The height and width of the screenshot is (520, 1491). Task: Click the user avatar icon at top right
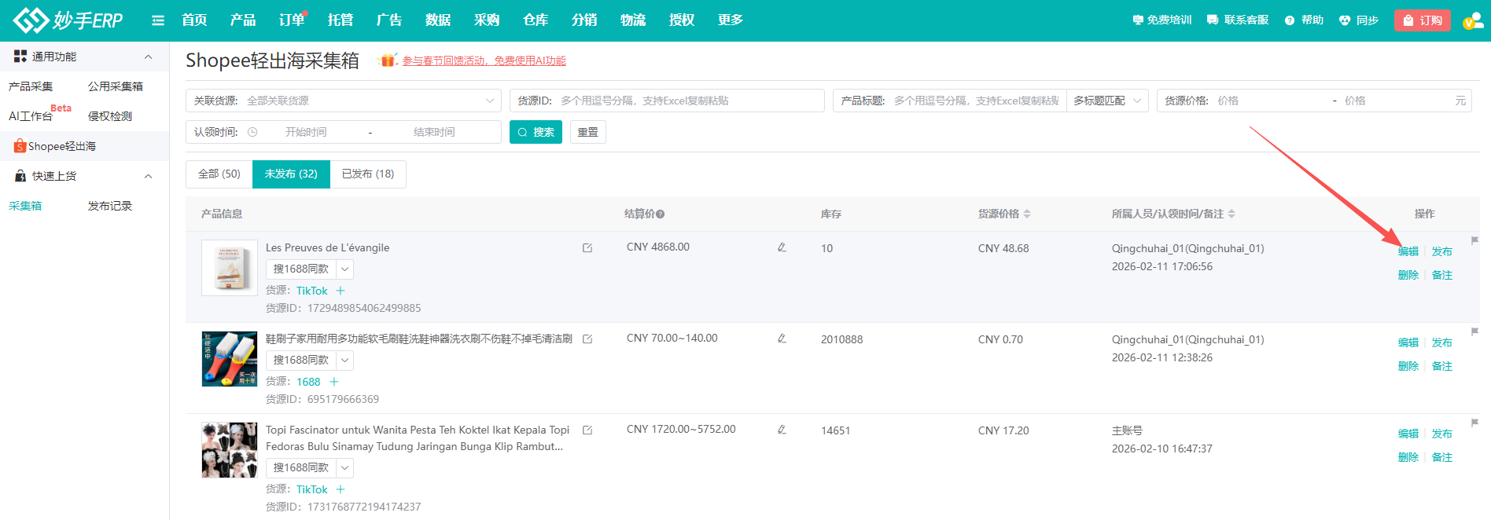click(x=1471, y=20)
